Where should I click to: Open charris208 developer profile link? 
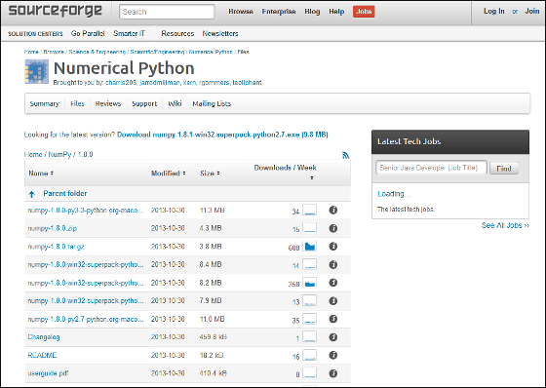point(121,83)
